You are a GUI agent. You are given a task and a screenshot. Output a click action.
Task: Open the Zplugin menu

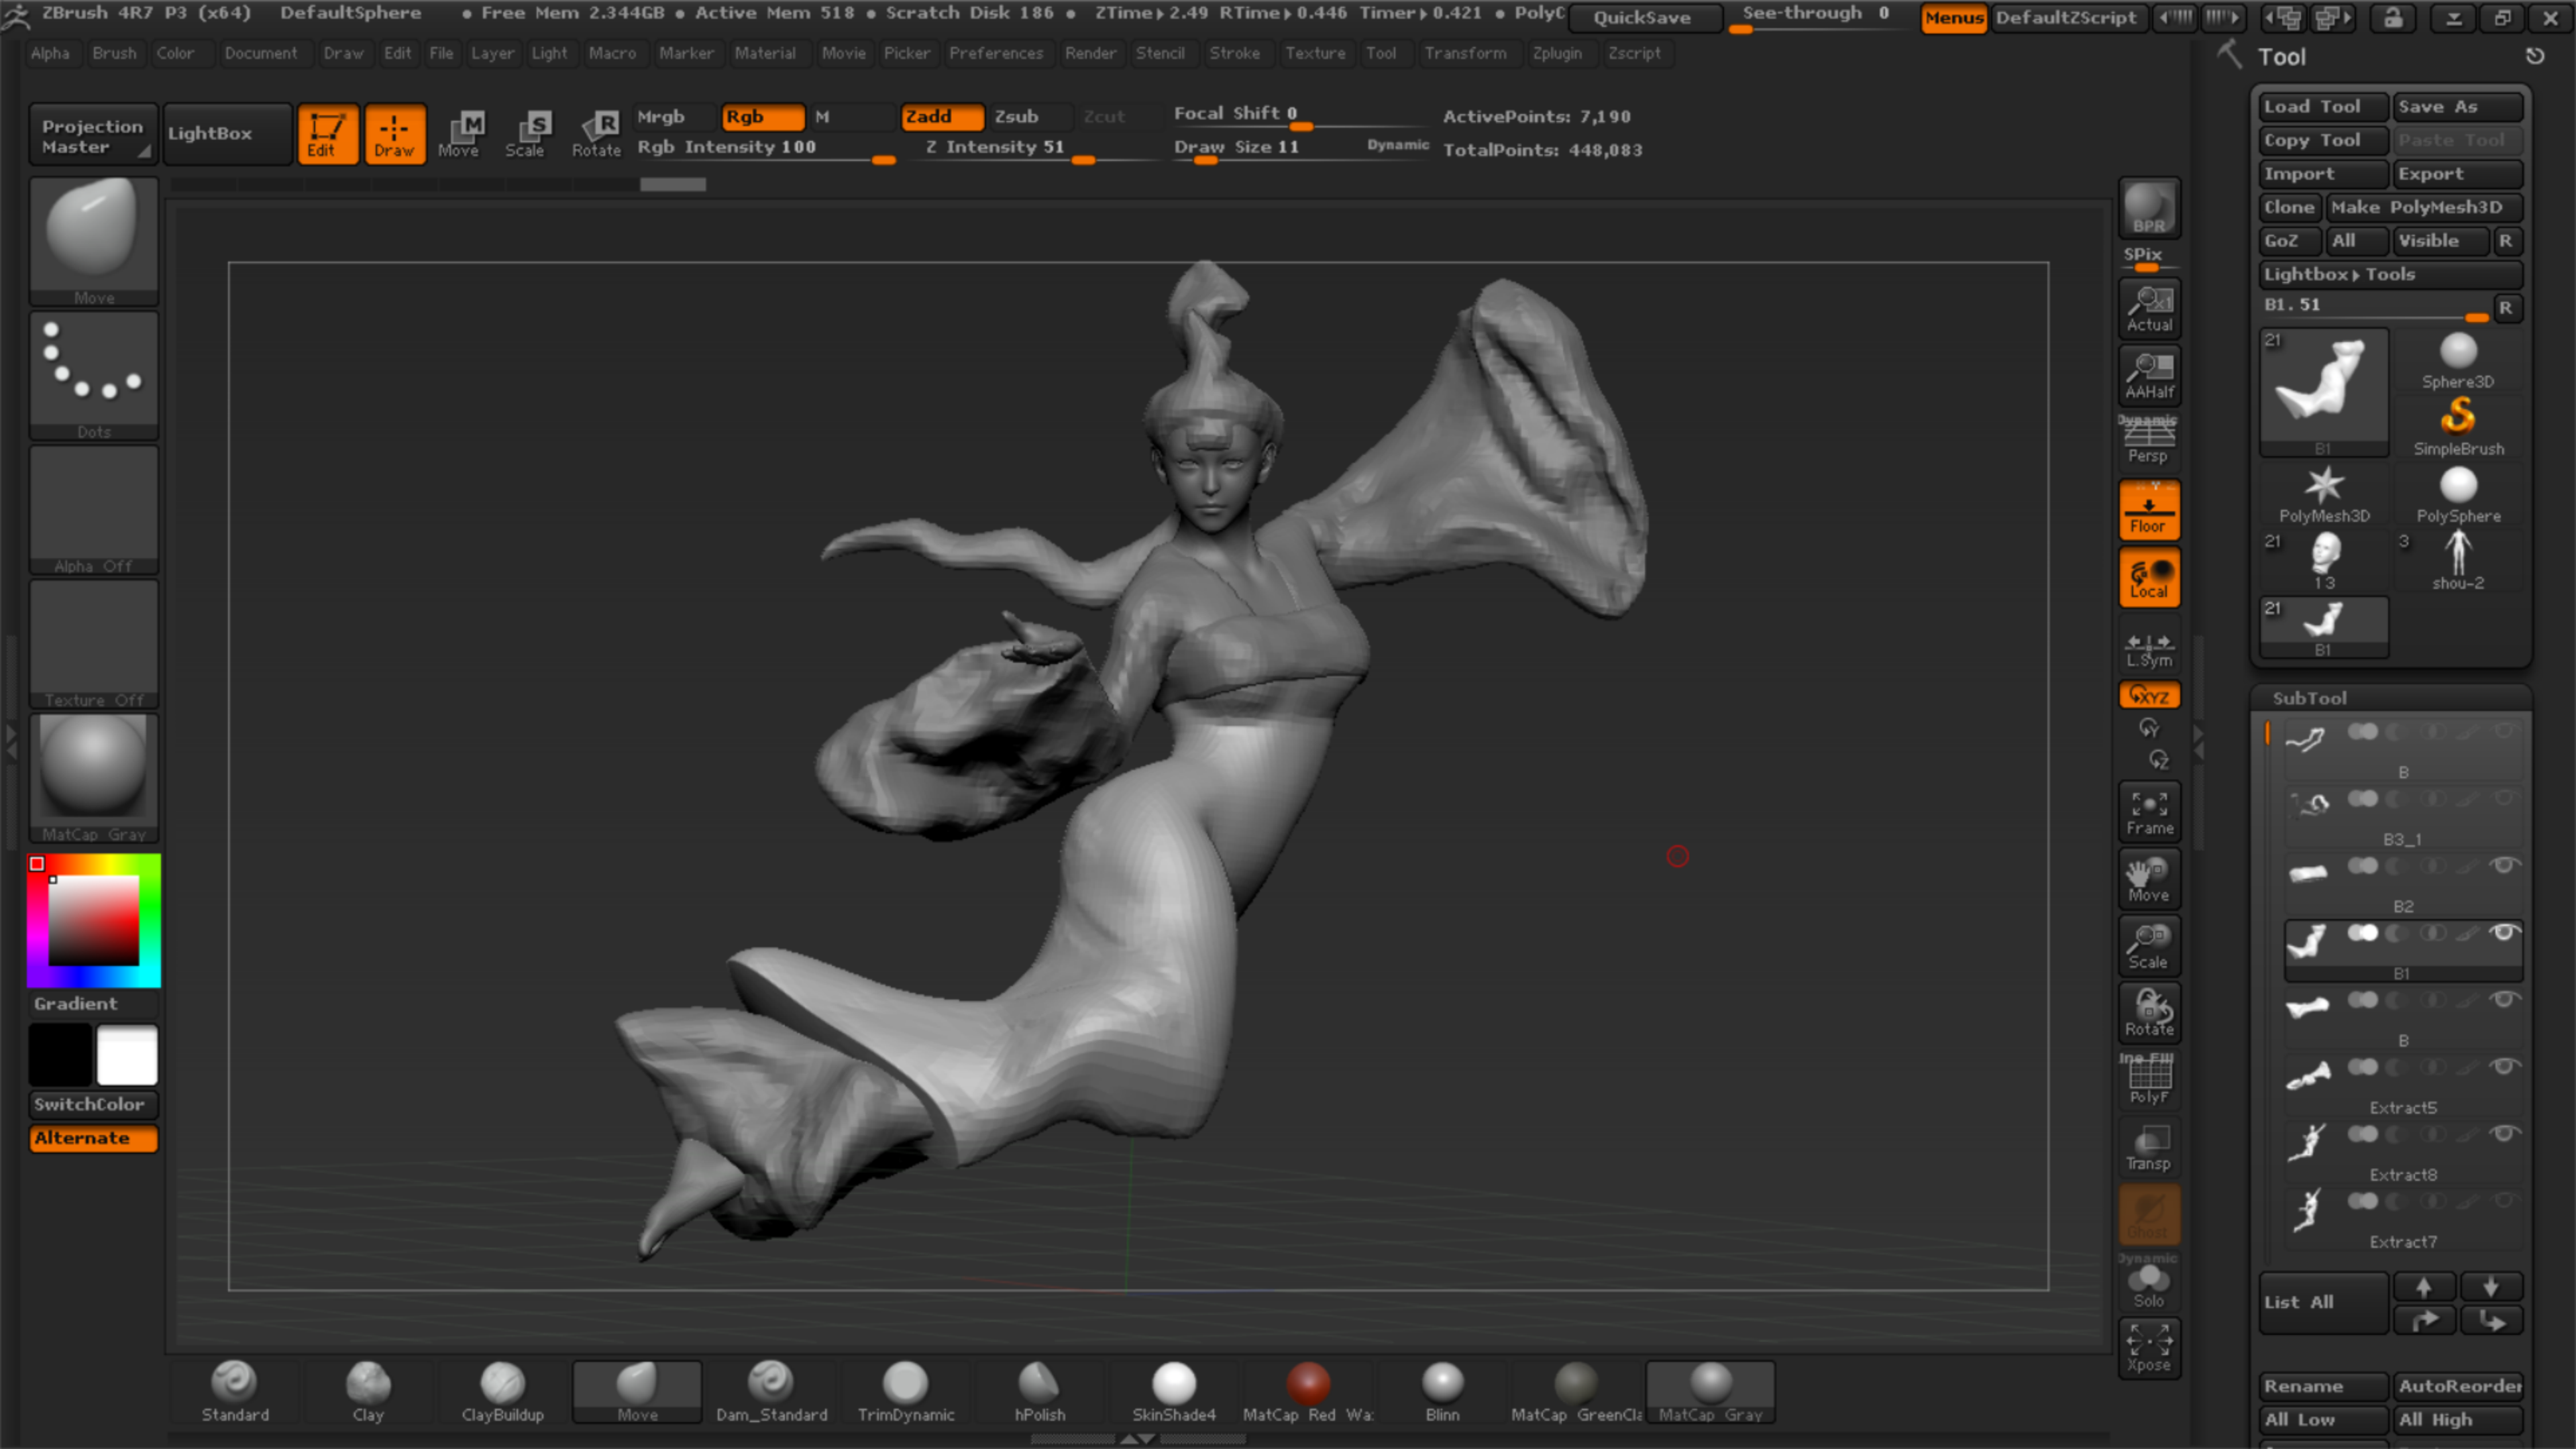pyautogui.click(x=1556, y=53)
